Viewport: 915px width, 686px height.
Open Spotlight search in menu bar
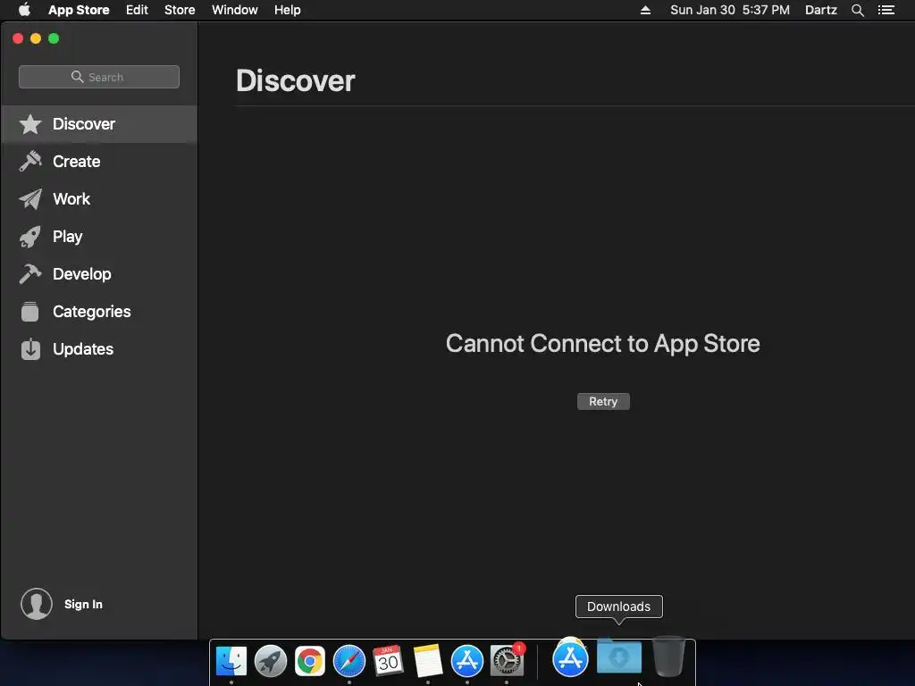(x=857, y=10)
